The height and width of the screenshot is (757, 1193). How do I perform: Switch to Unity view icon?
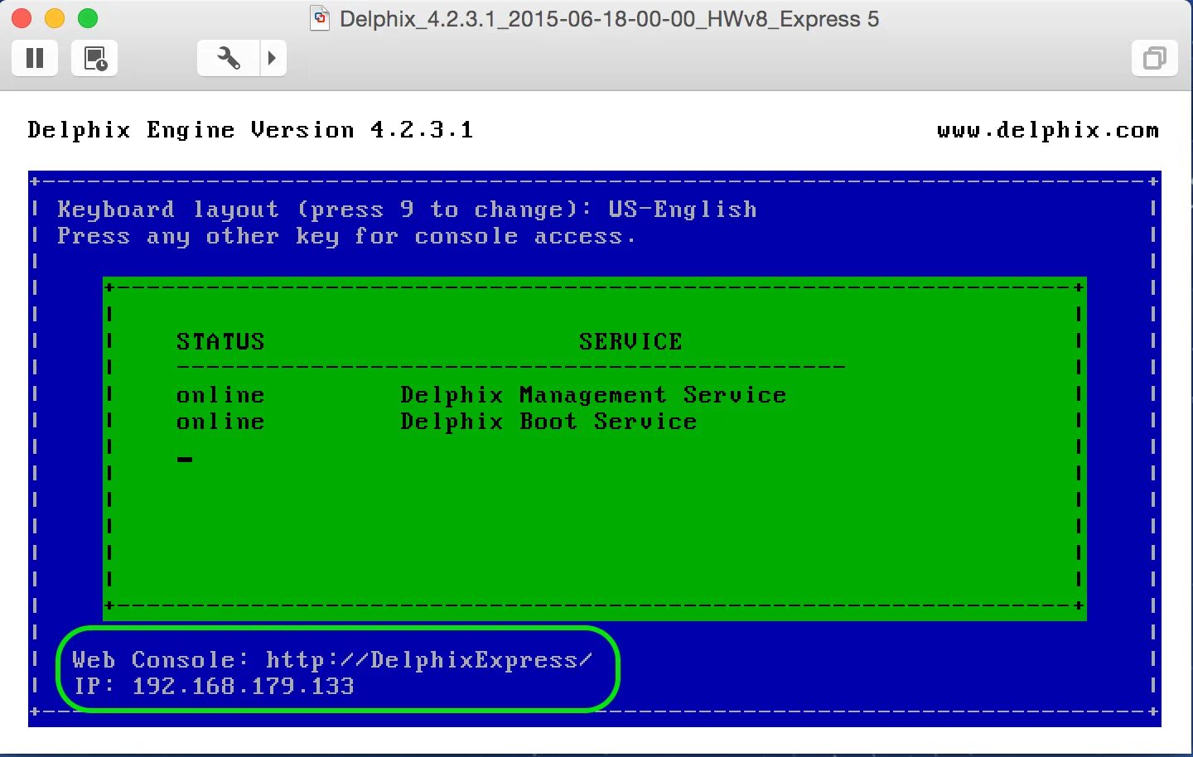(x=1154, y=58)
